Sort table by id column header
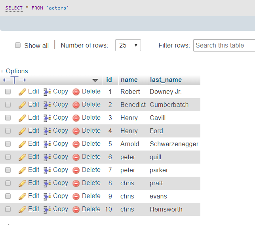 (x=109, y=80)
